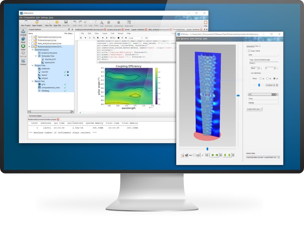
Task: Click the Open File toolbar icon
Action: (x=57, y=23)
